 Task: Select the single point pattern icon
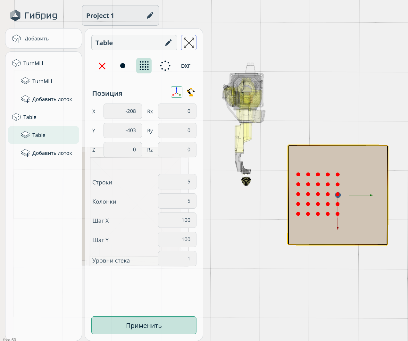tap(123, 66)
